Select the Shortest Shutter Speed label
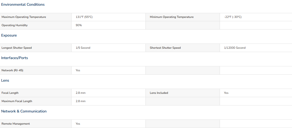Image resolution: width=292 pixels, height=128 pixels. tap(165, 48)
